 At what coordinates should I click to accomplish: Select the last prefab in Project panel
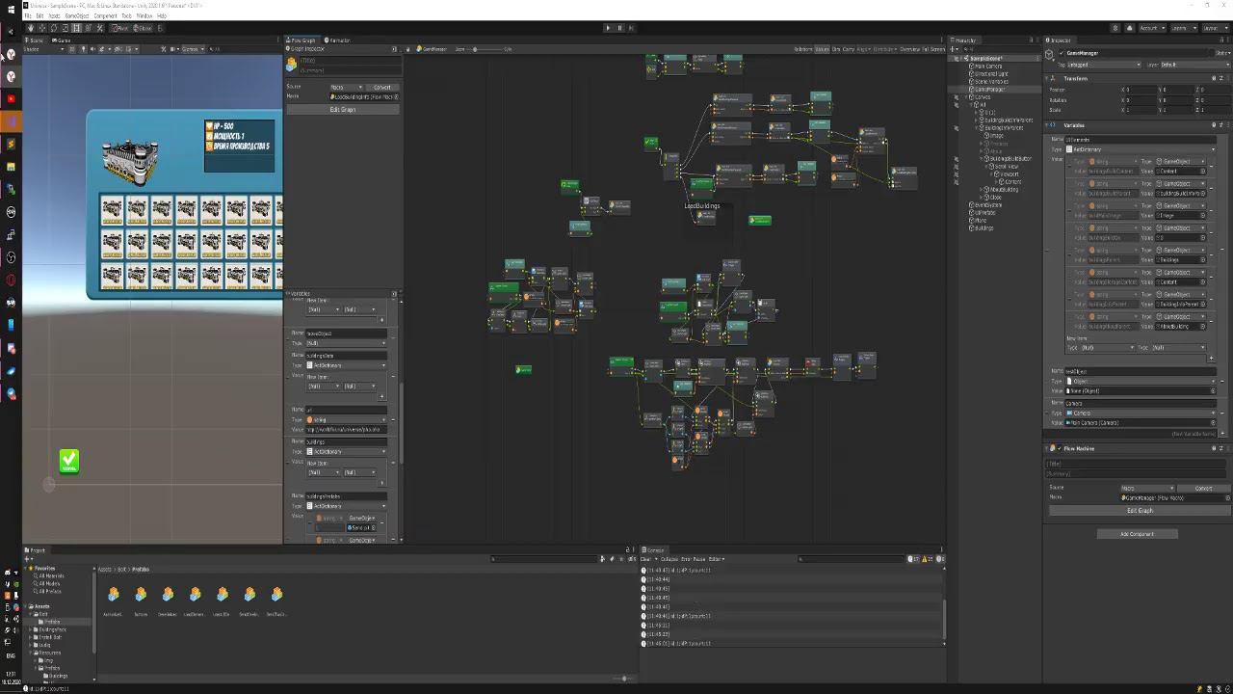[277, 595]
